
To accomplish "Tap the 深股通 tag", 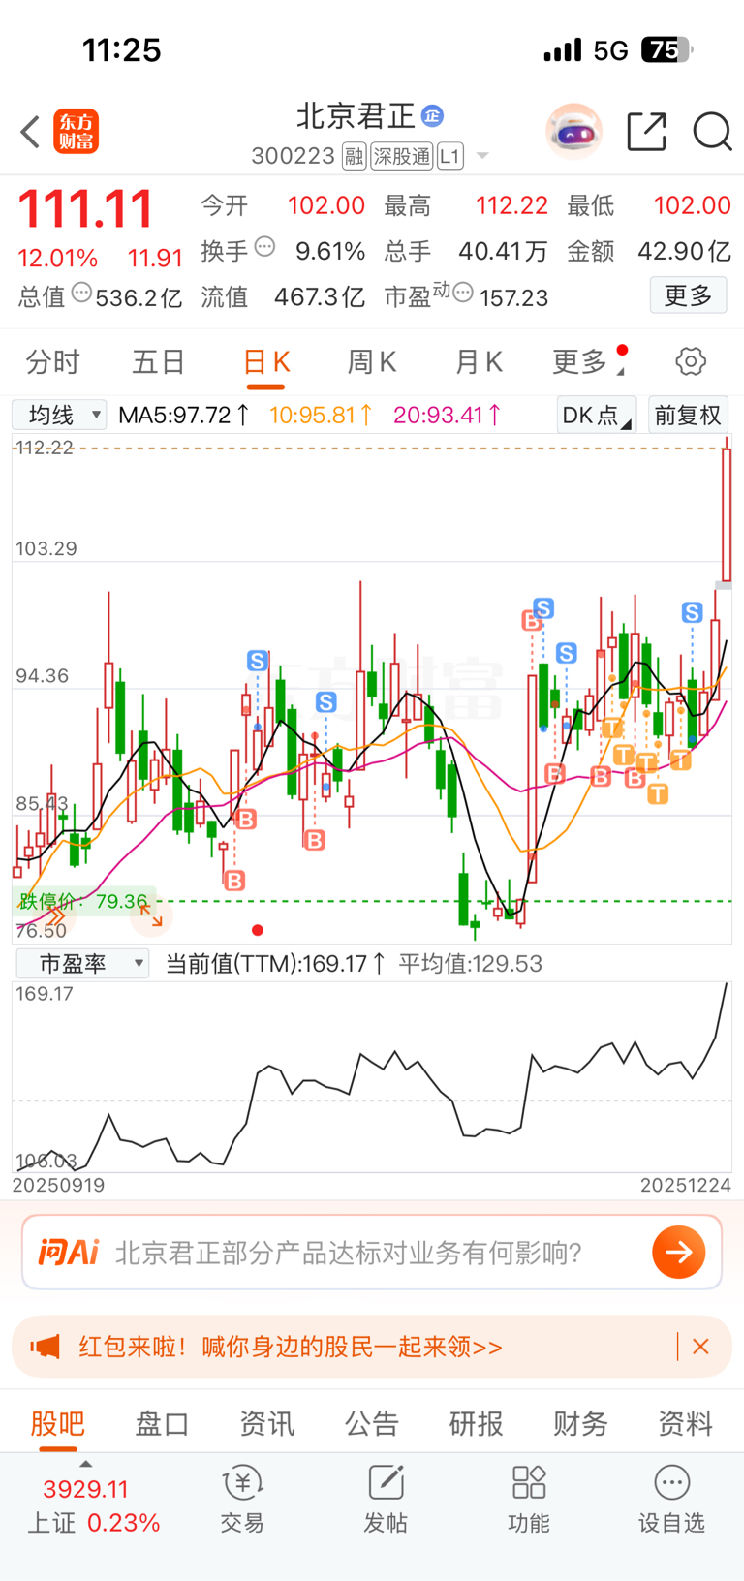I will click(x=402, y=156).
